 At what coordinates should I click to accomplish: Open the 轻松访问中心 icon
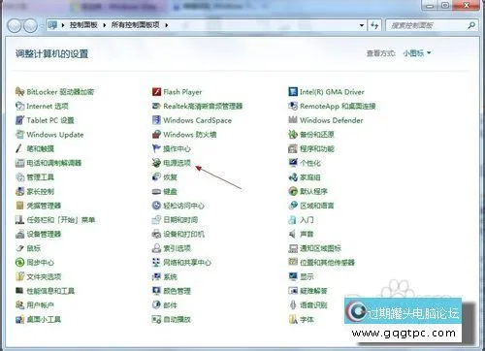(x=156, y=206)
